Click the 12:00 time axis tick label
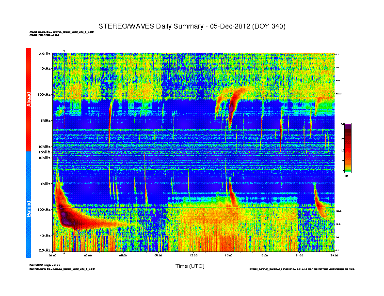 [x=193, y=255]
